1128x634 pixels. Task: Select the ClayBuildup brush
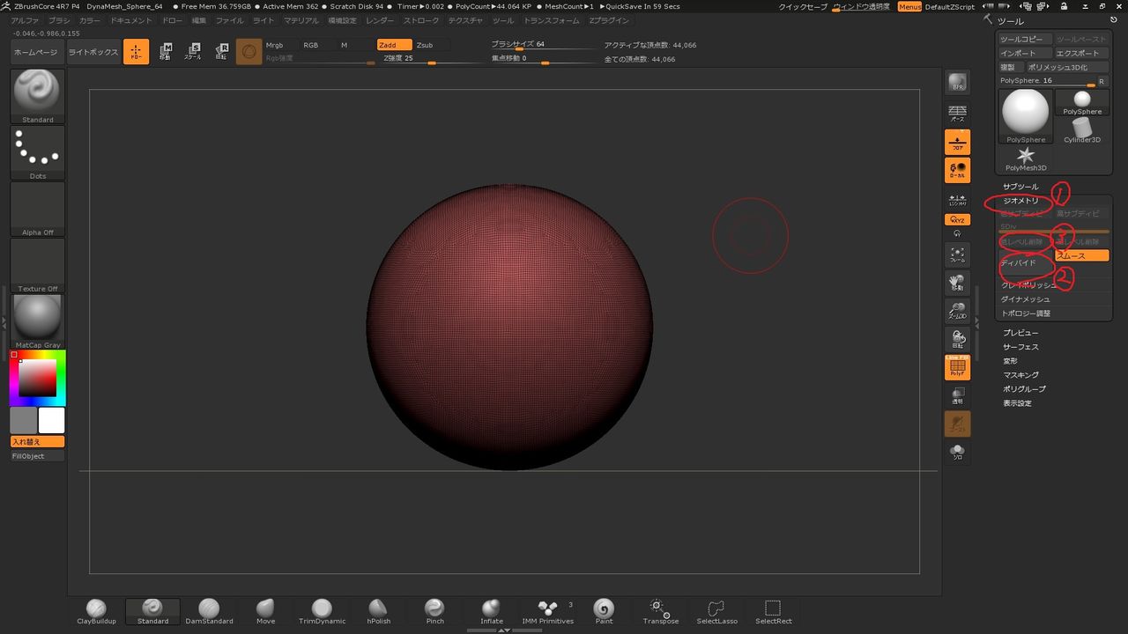96,610
